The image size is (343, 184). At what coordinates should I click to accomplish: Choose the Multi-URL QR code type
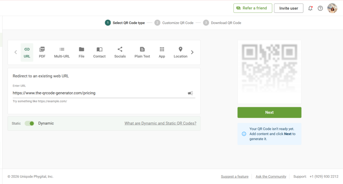(x=62, y=52)
